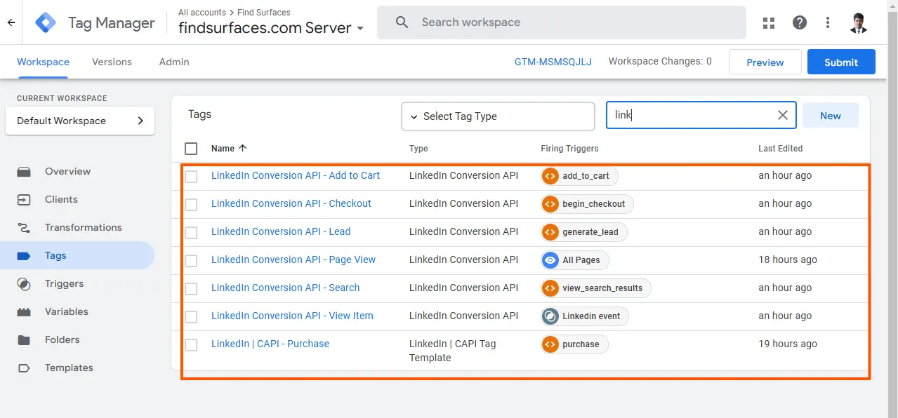This screenshot has width=898, height=418.
Task: Click the purchase trigger icon
Action: [x=550, y=344]
